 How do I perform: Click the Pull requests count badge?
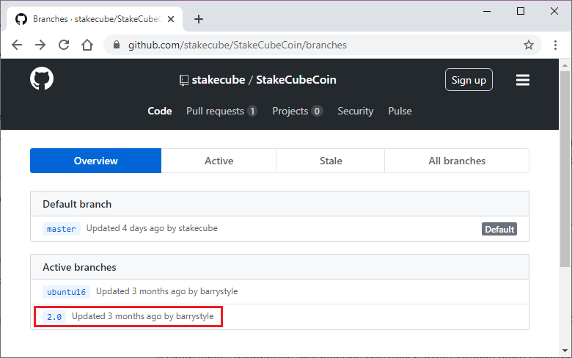tap(252, 111)
